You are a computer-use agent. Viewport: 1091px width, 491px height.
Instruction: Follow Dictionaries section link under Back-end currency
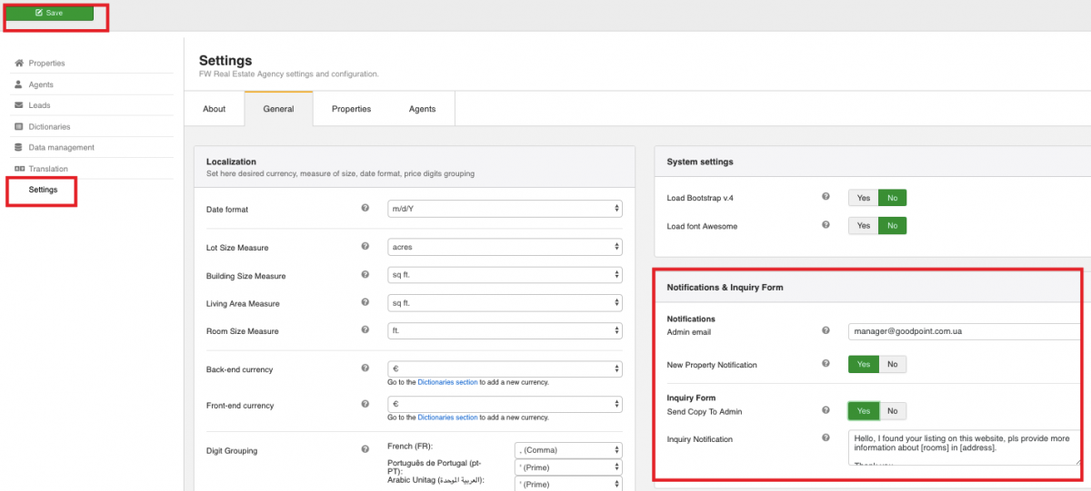pos(447,382)
